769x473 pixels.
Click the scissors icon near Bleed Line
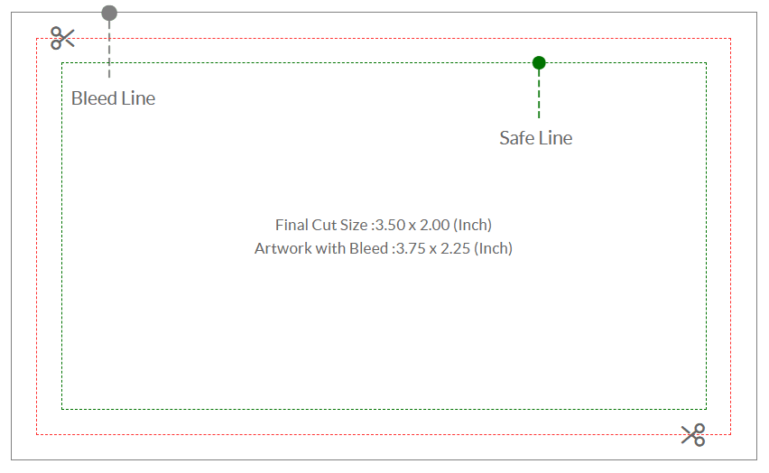[62, 38]
